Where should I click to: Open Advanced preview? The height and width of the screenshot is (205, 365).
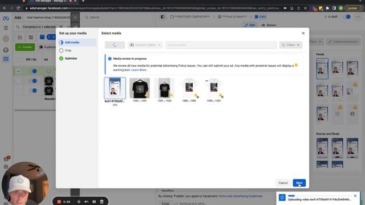pos(343,42)
